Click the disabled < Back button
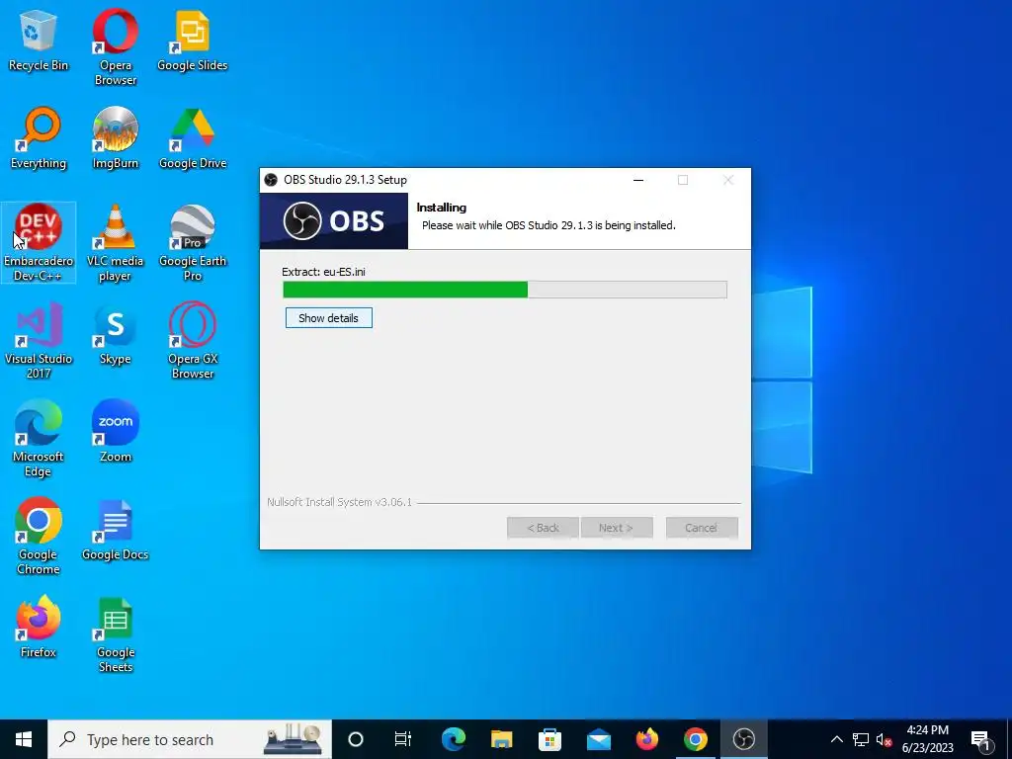The height and width of the screenshot is (759, 1012). 543,528
